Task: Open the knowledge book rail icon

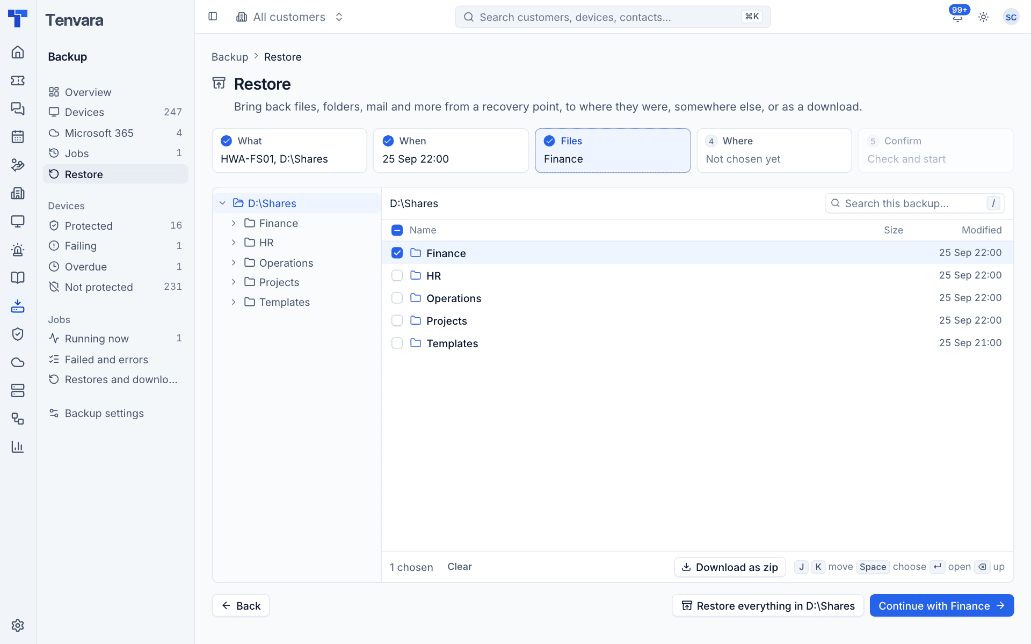Action: point(18,277)
